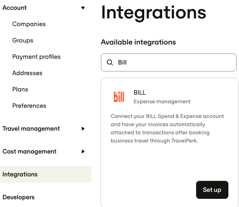Open the Developers section
This screenshot has width=239, height=207.
[x=19, y=197]
